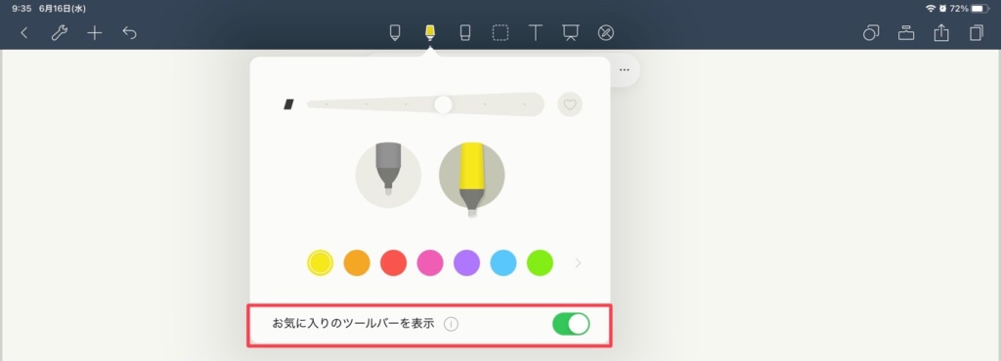This screenshot has height=361, width=1001.
Task: Open the ruler tool icon
Action: [906, 33]
